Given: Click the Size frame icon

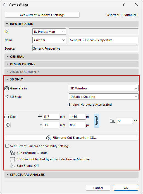Looking at the screenshot, I should point(6,117).
